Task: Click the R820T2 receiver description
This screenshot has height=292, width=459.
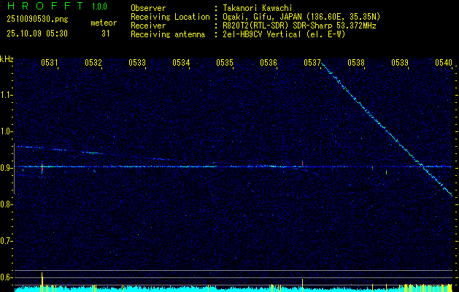Action: (299, 25)
